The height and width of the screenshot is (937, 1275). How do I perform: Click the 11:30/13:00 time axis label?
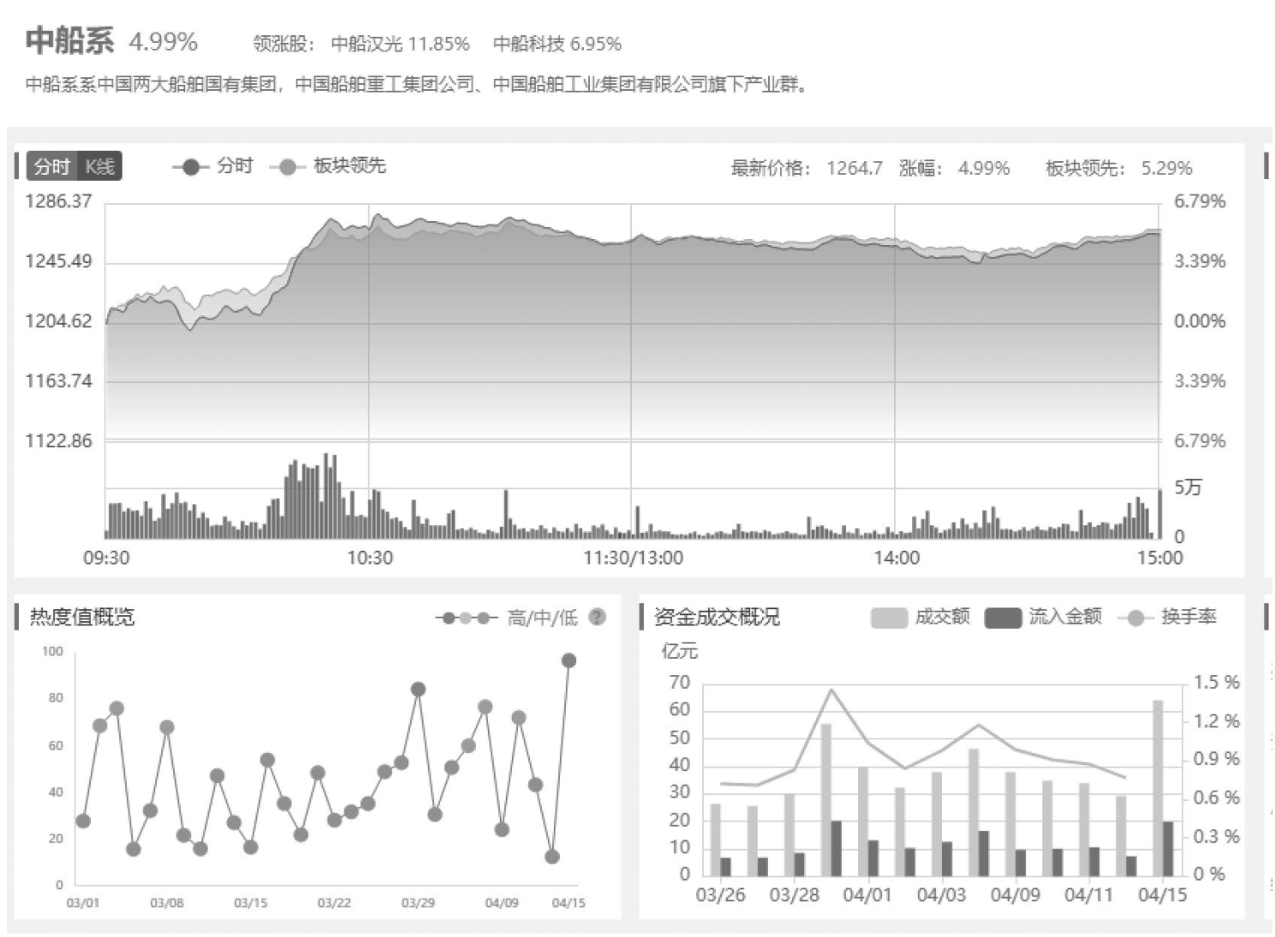pos(634,558)
